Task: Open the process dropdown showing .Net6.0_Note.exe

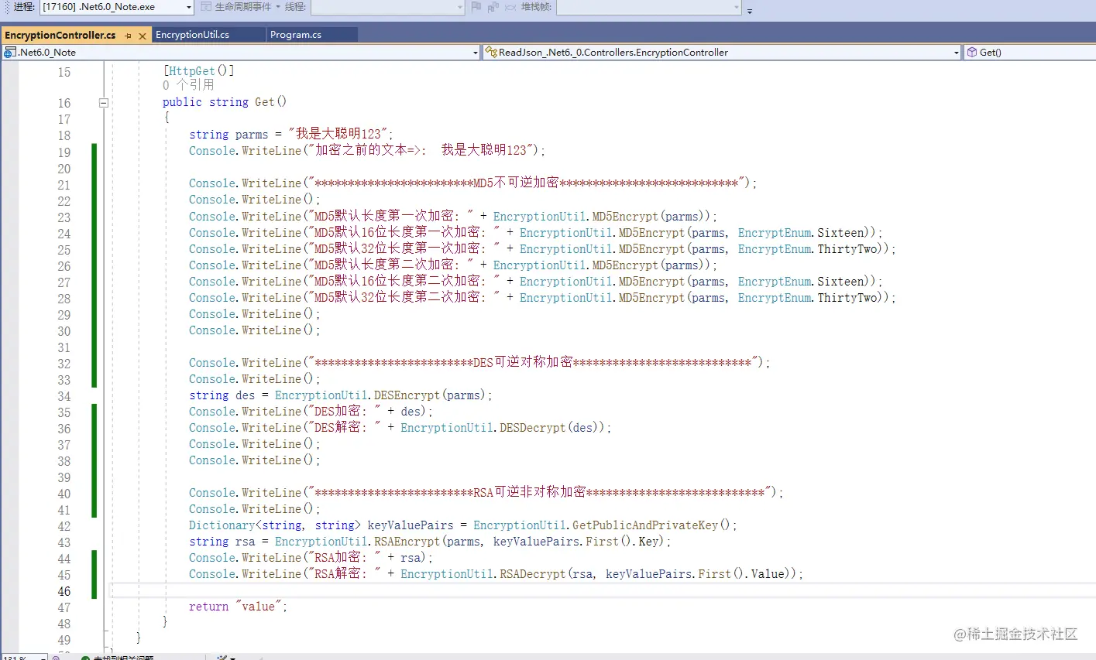Action: coord(116,7)
